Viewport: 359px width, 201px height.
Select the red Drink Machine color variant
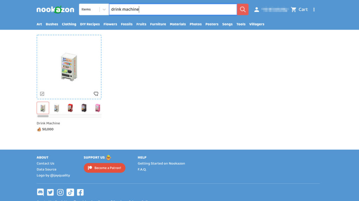pos(70,108)
